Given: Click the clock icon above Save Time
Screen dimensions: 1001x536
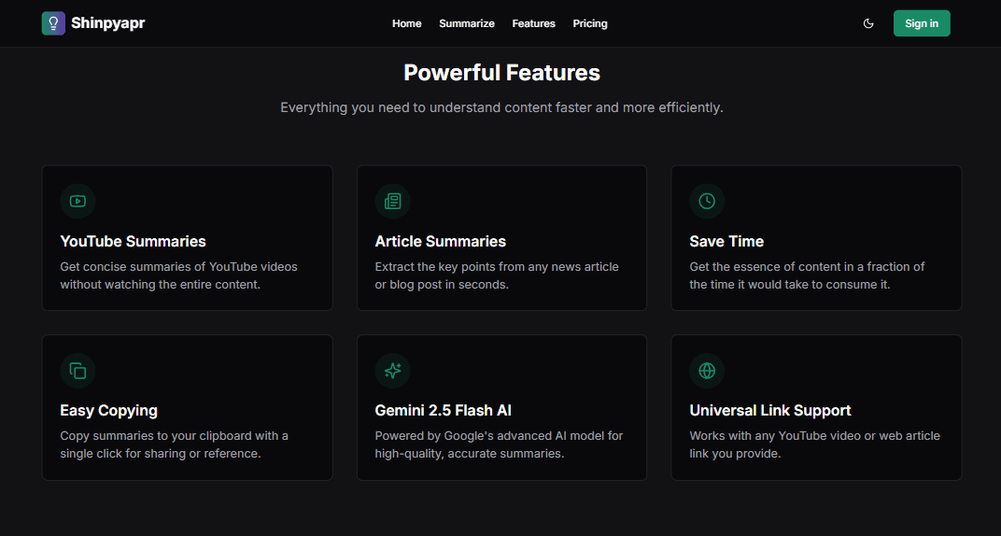Looking at the screenshot, I should coord(707,201).
